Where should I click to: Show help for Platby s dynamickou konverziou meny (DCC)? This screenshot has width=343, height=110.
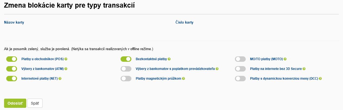[320, 79]
